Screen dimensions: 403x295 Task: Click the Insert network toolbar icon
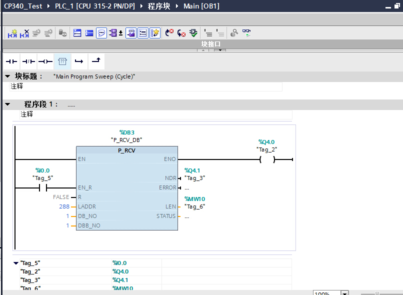point(12,33)
